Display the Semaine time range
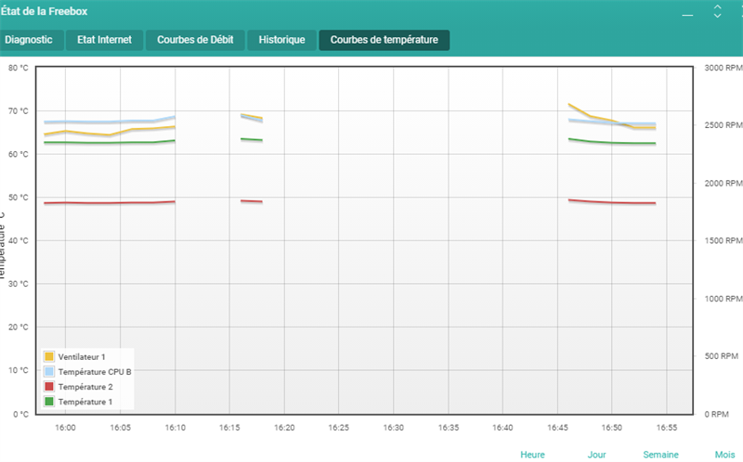The width and height of the screenshot is (743, 462). pyautogui.click(x=660, y=455)
